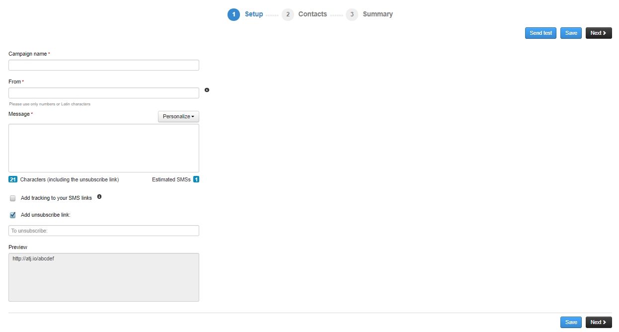
Task: Click inside the Message text area
Action: (x=104, y=148)
